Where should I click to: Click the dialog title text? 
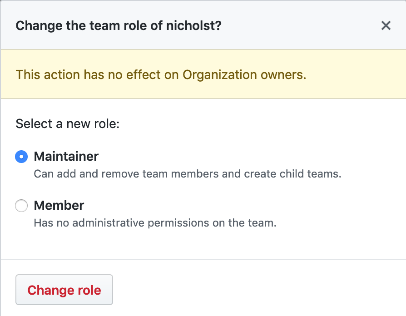tap(118, 25)
